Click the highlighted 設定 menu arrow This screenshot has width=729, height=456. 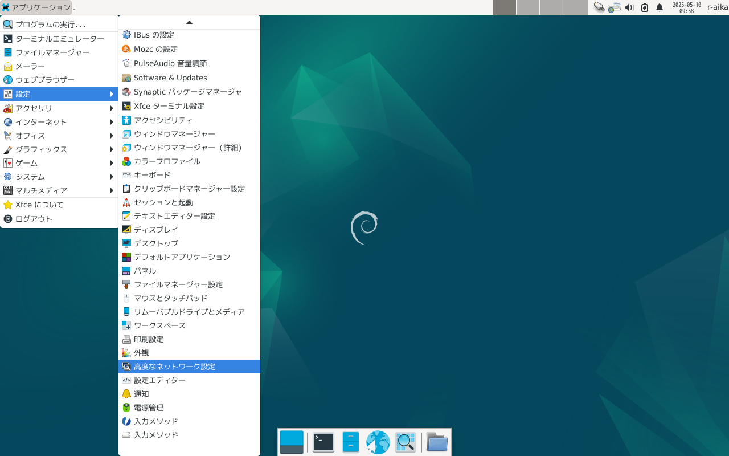coord(112,94)
